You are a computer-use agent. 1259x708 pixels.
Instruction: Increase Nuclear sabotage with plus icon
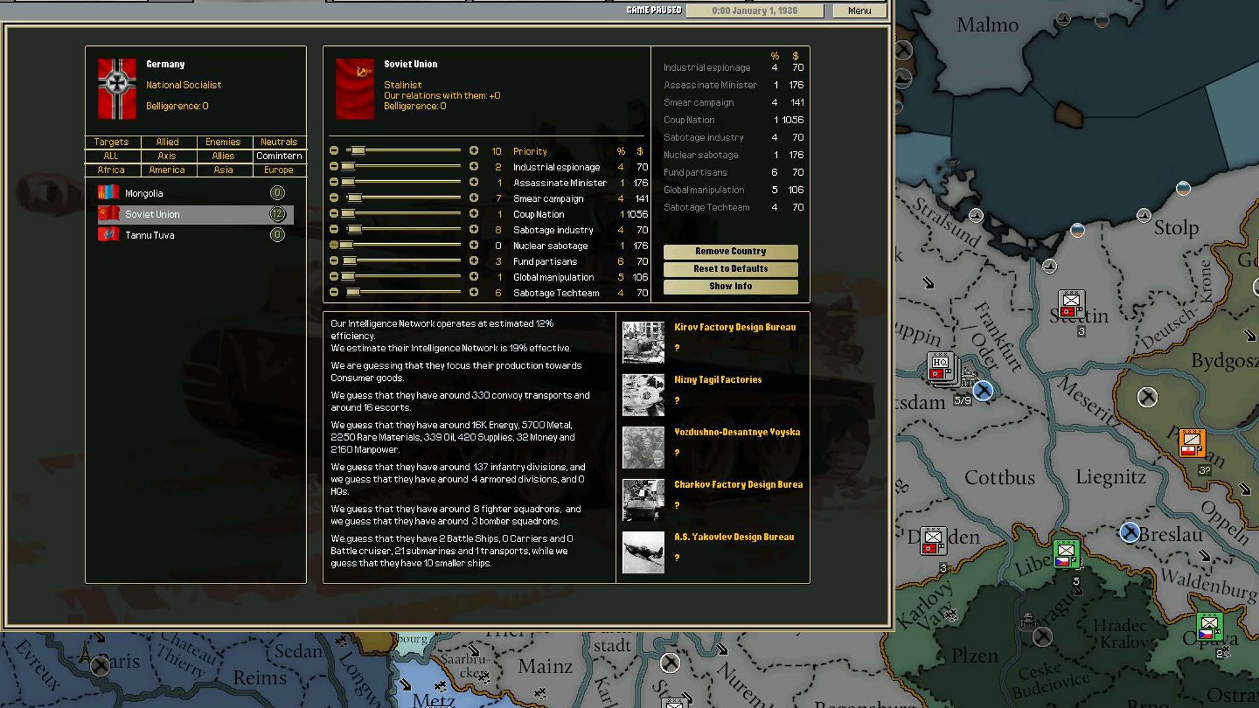pos(473,245)
